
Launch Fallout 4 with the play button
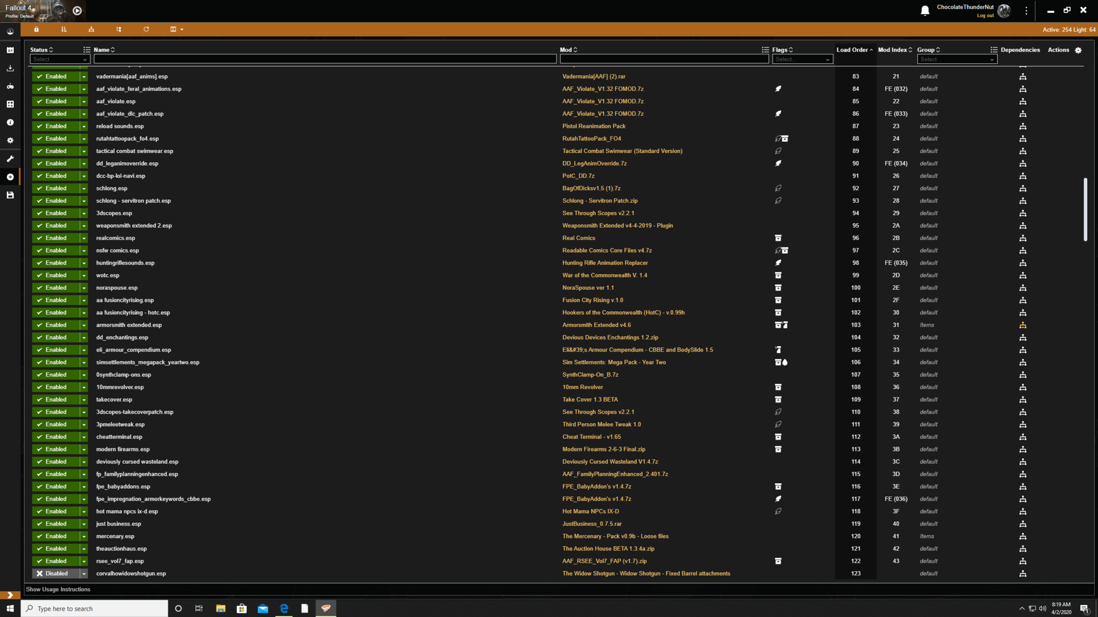click(77, 11)
